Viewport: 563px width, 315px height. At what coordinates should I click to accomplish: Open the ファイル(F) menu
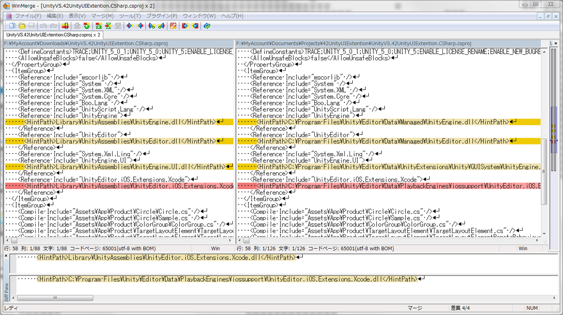28,16
